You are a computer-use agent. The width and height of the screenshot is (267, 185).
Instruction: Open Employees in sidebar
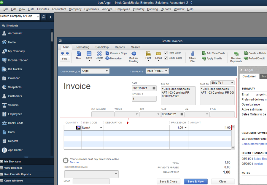click(x=12, y=114)
